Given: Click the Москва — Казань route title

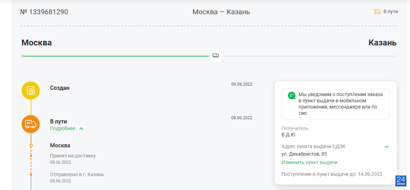Looking at the screenshot, I should 221,12.
